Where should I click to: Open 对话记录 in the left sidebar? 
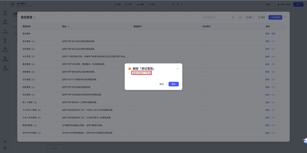5,49
